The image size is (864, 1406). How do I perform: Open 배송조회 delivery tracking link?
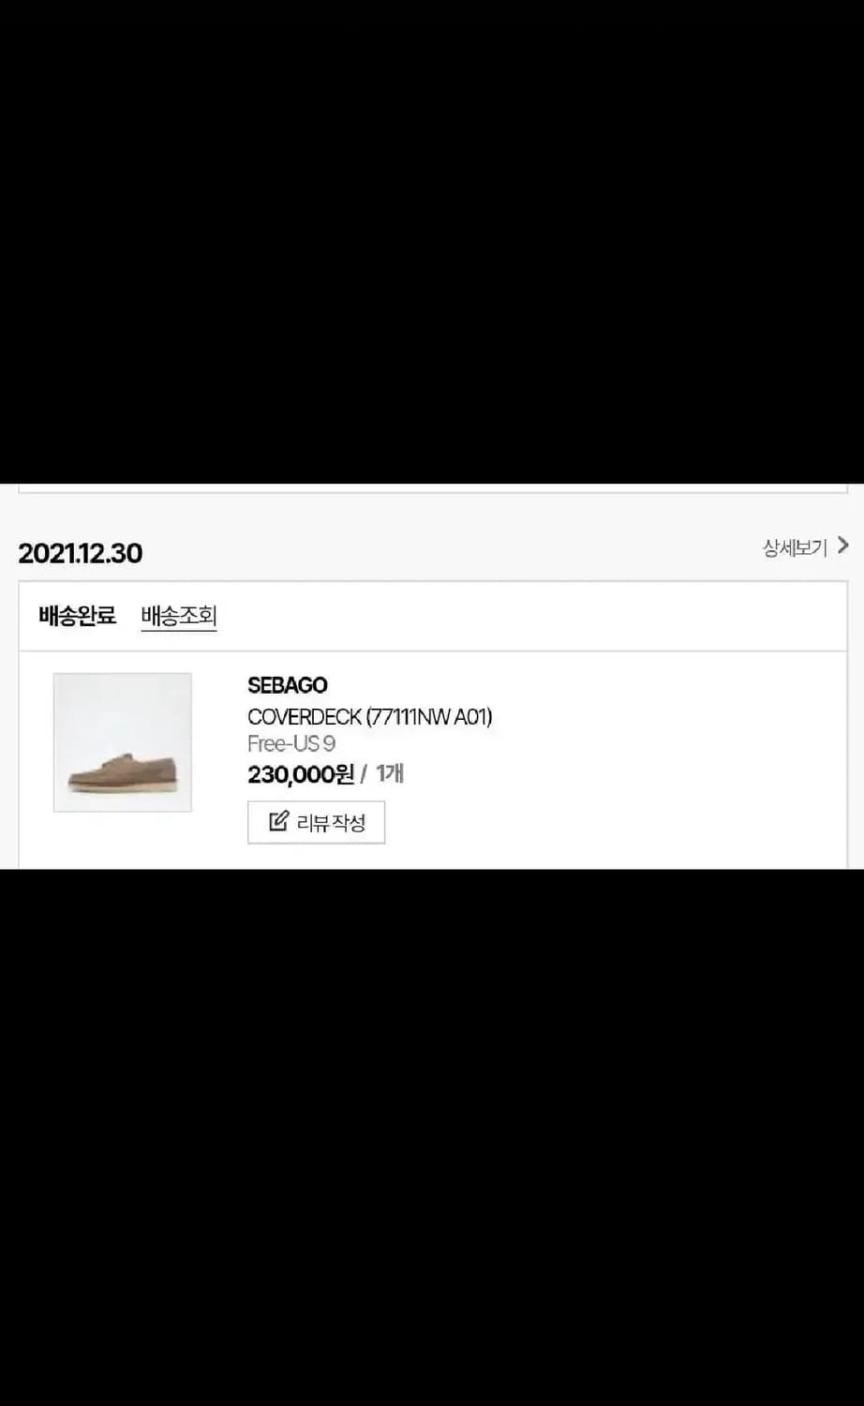point(179,616)
